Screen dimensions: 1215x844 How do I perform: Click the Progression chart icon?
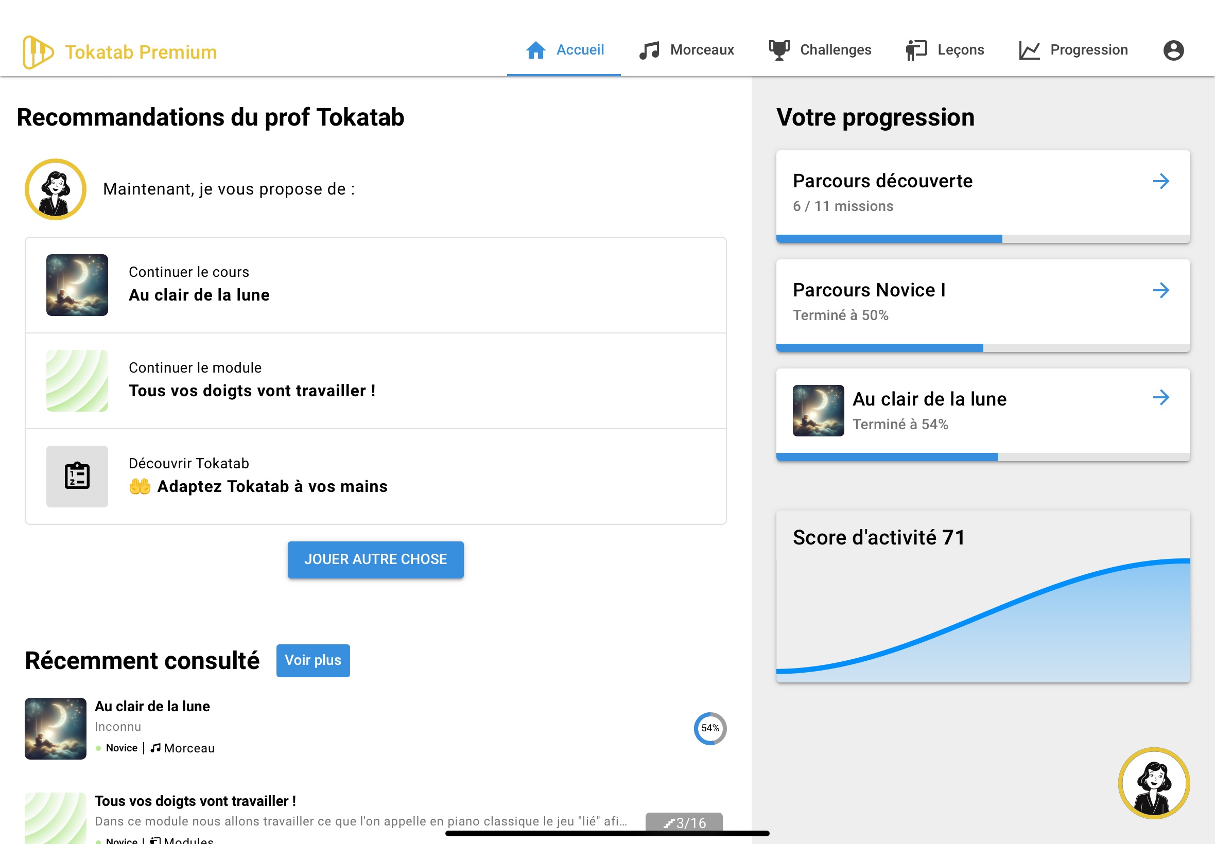(x=1029, y=50)
